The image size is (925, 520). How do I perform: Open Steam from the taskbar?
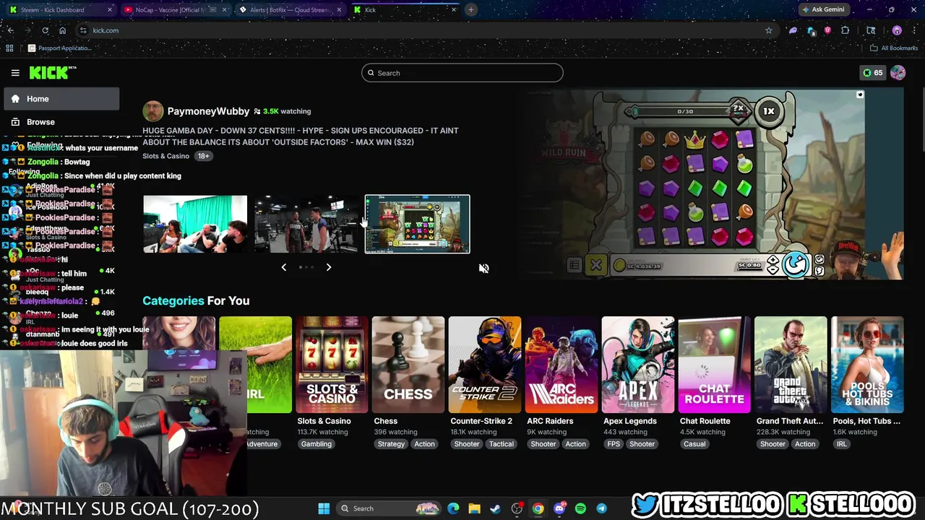tap(495, 508)
